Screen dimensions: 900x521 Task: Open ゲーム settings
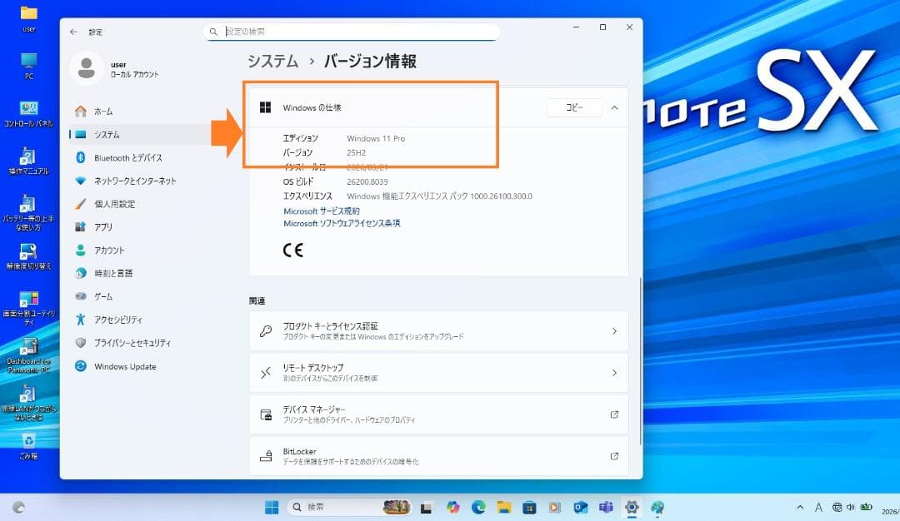point(141,296)
